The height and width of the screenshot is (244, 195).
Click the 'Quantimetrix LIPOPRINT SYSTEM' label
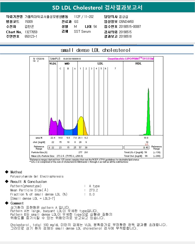point(130,59)
